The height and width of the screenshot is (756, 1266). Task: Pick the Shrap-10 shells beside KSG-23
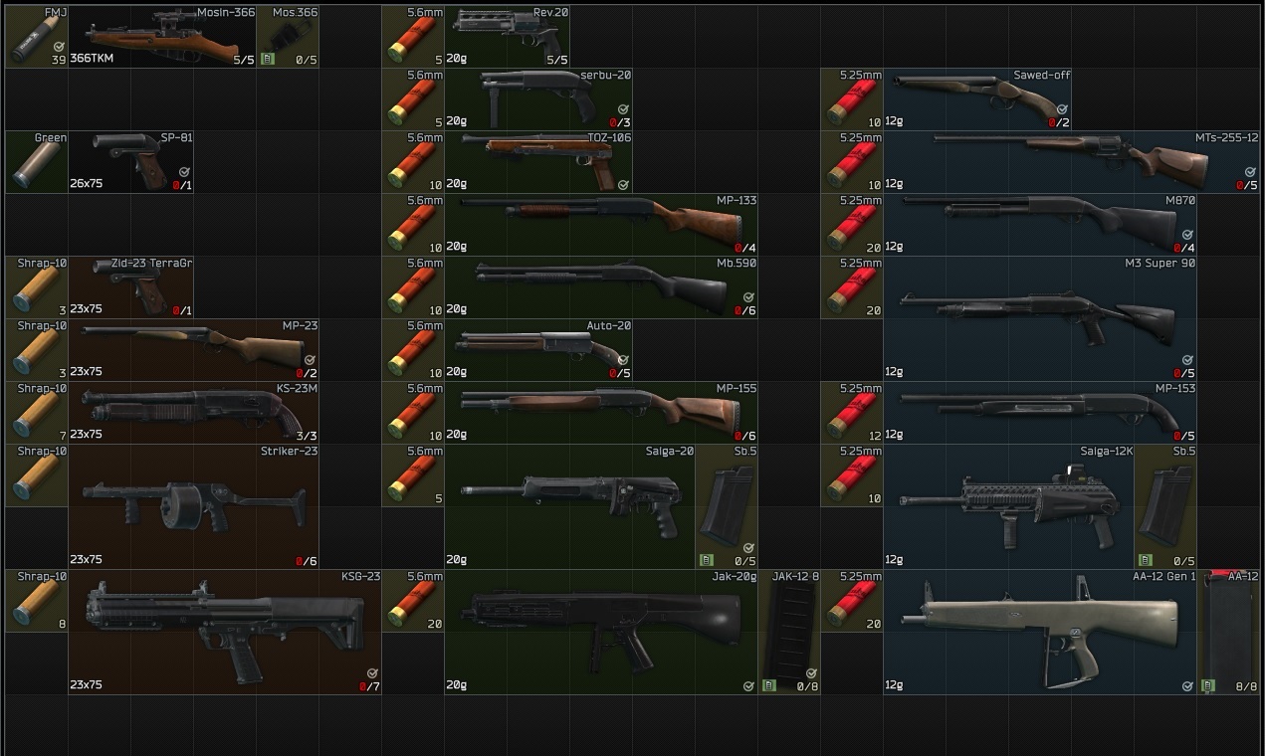click(x=37, y=600)
